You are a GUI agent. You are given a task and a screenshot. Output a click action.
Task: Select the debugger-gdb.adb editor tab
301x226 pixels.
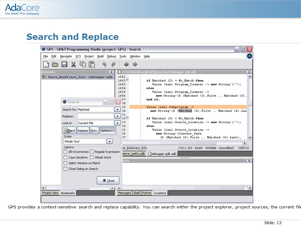[x=162, y=154]
